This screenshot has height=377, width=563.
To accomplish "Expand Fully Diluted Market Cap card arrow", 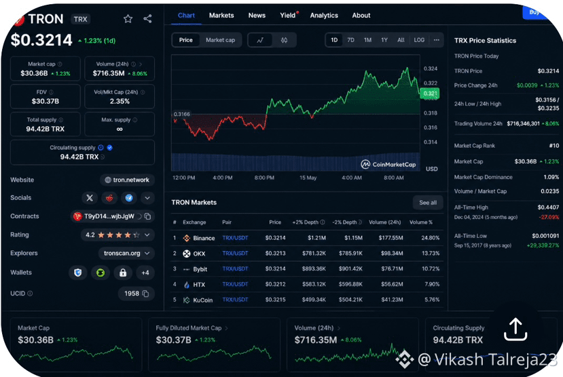I will point(226,328).
